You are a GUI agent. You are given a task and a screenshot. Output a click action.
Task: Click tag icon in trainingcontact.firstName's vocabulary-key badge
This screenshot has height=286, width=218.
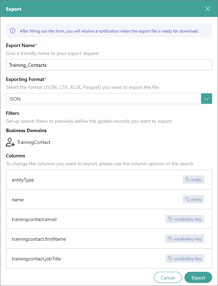pos(170,239)
